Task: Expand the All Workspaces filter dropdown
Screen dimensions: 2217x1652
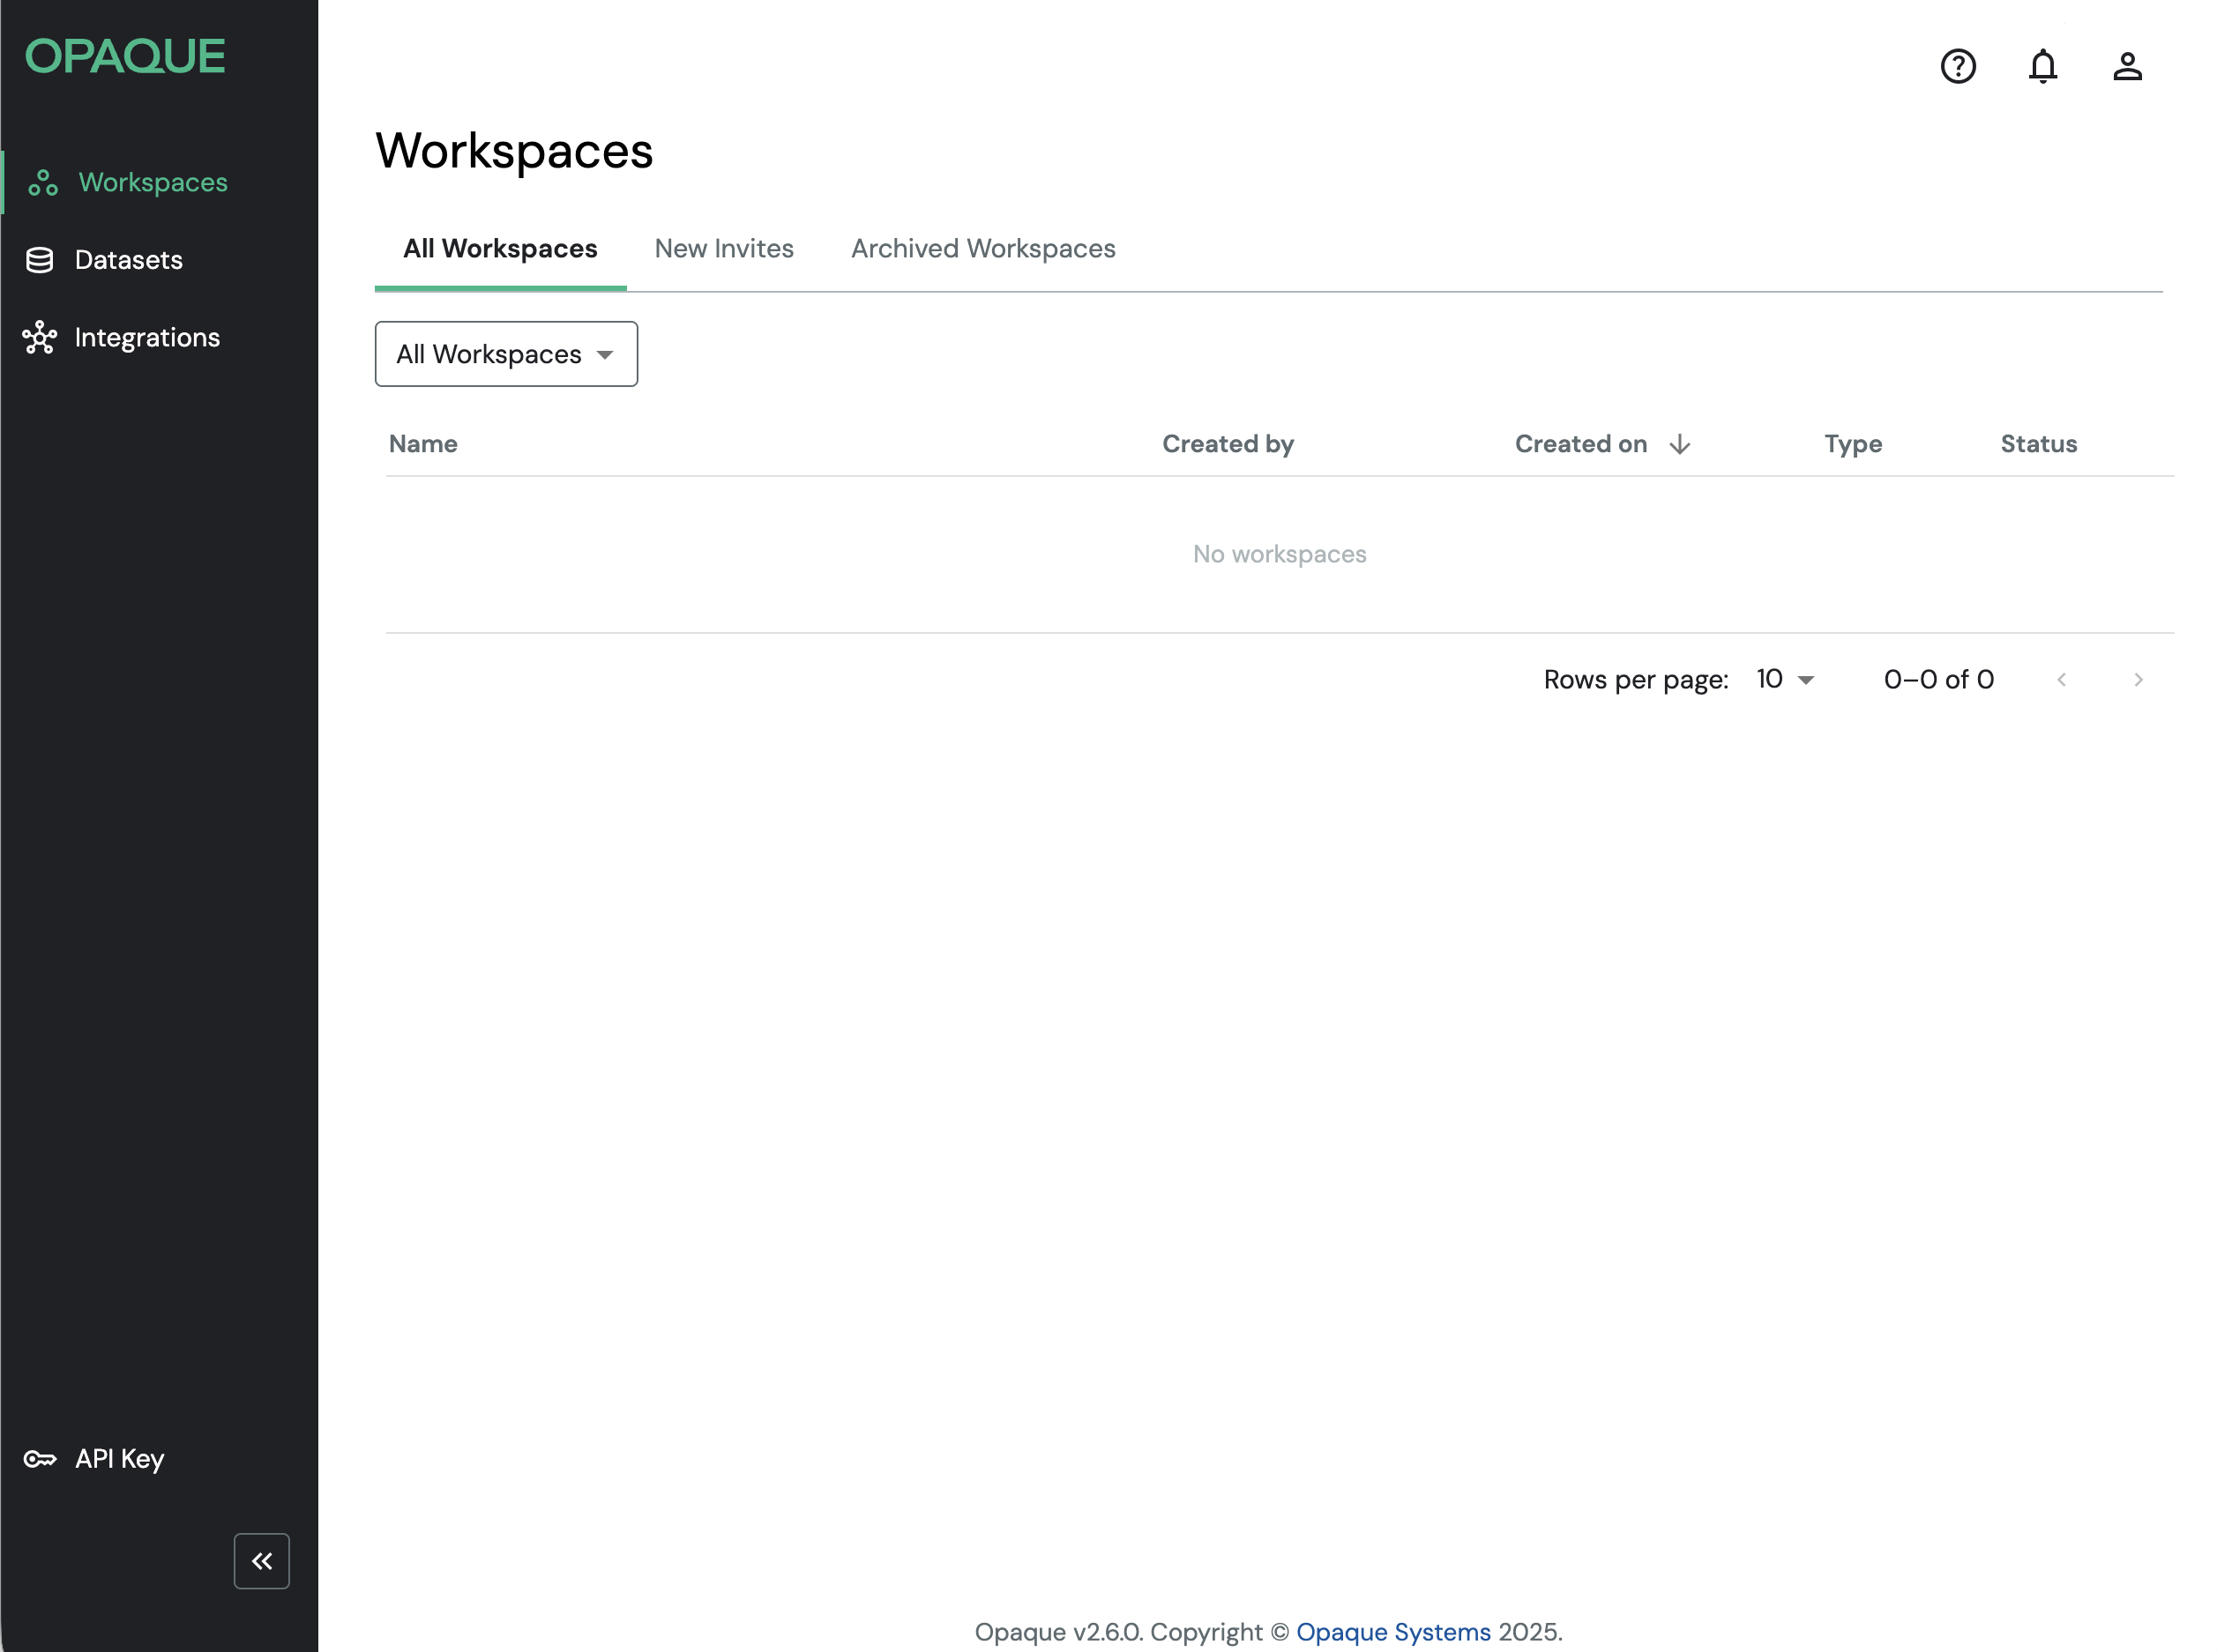Action: (505, 354)
